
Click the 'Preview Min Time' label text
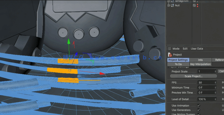[x=182, y=93]
